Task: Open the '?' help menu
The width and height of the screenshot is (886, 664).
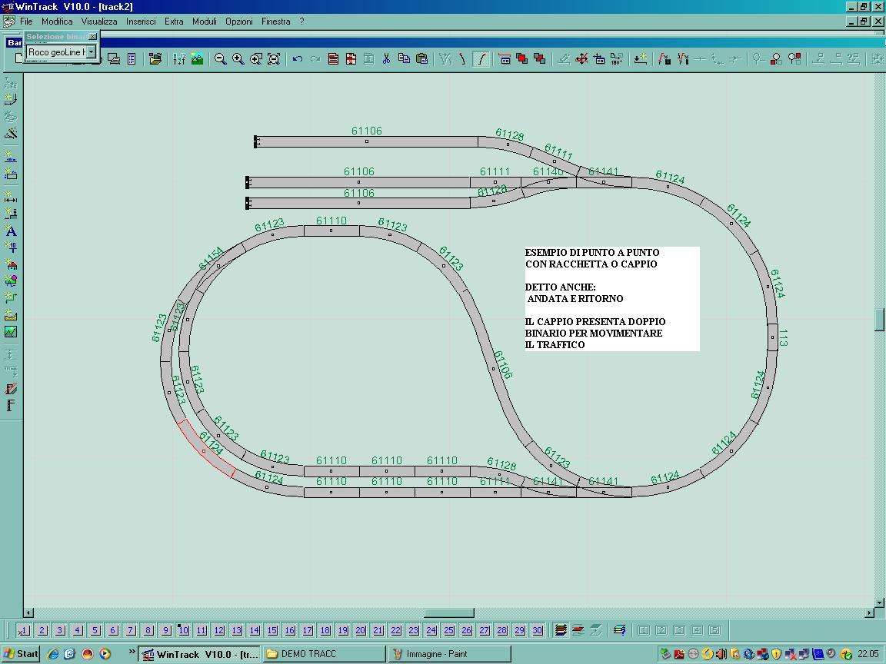Action: 301,22
